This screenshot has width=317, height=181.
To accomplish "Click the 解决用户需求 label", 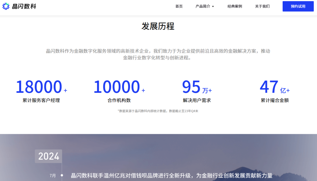I will coord(197,100).
